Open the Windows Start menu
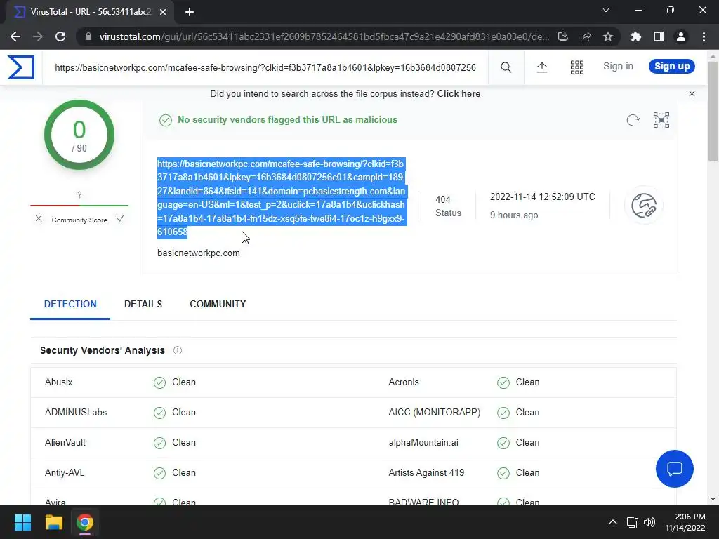 tap(22, 522)
